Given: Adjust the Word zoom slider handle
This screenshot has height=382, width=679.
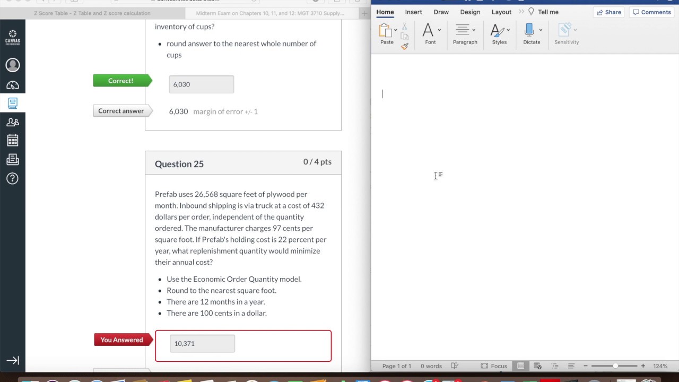Looking at the screenshot, I should pos(615,366).
